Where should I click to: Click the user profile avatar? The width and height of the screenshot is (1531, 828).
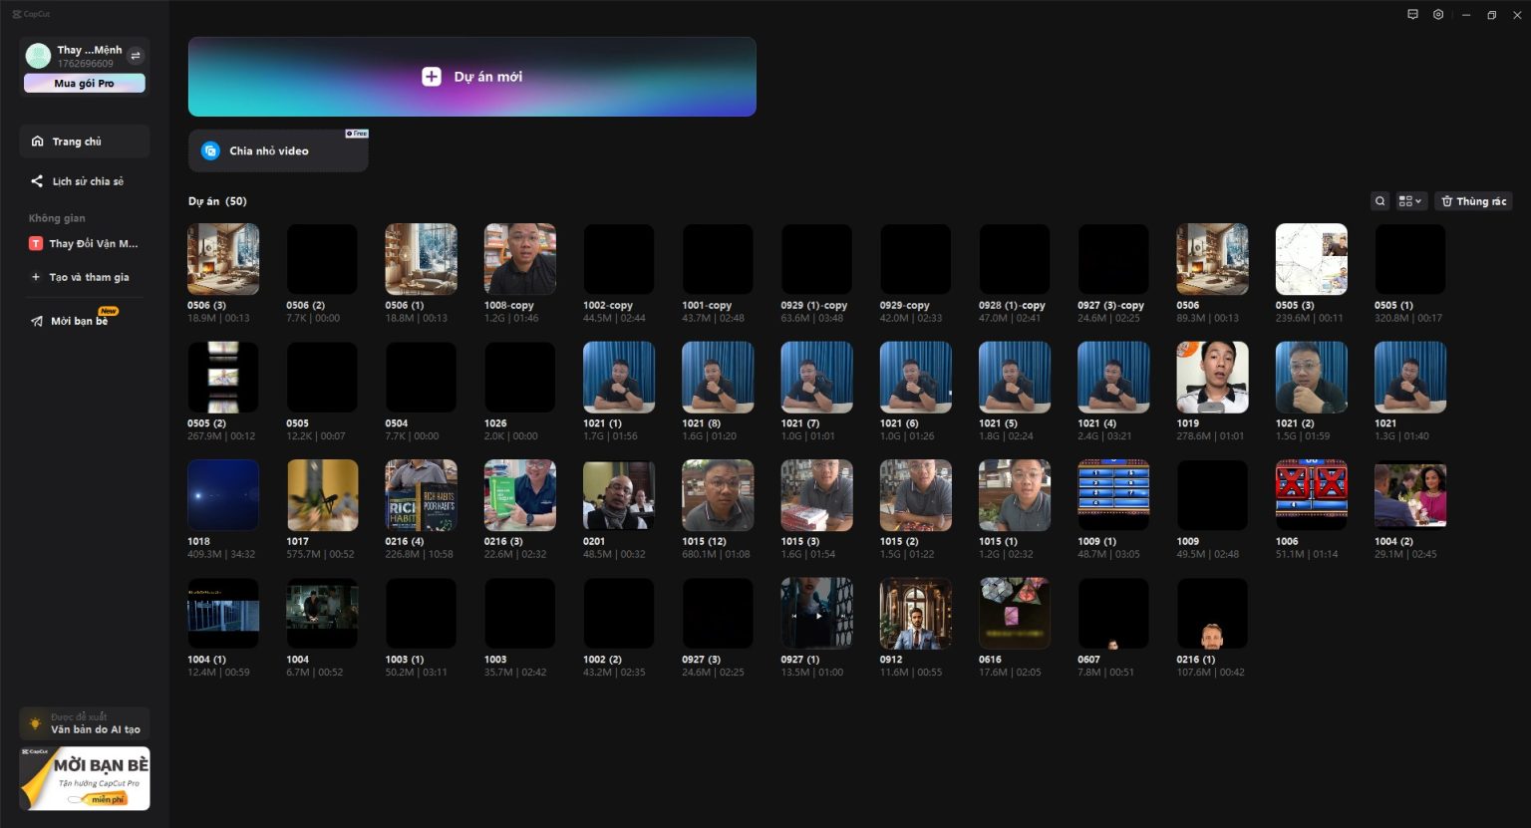tap(38, 56)
